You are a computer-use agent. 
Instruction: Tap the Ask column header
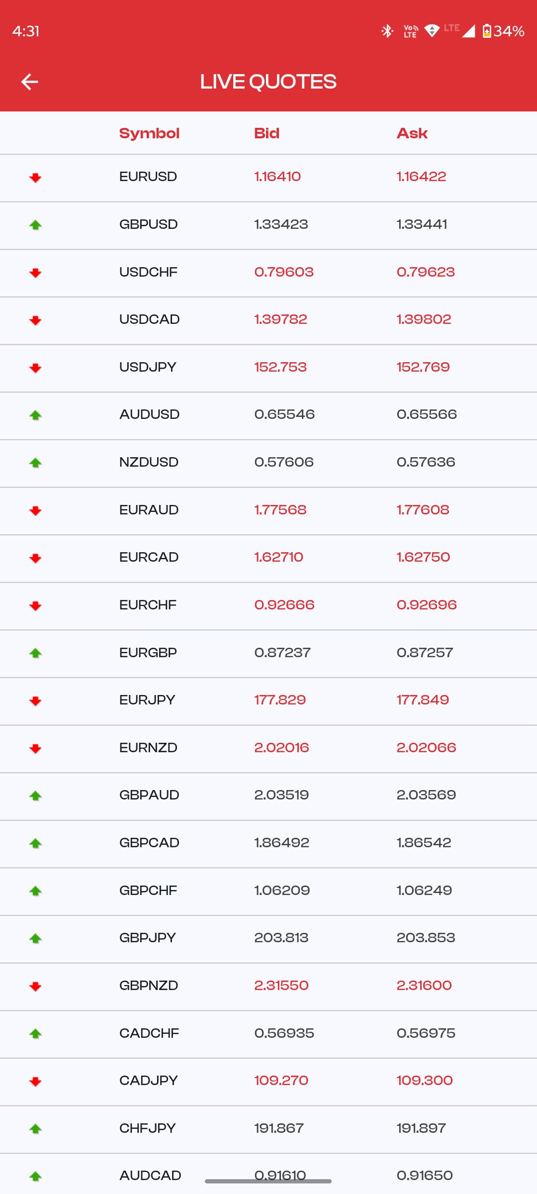[412, 133]
